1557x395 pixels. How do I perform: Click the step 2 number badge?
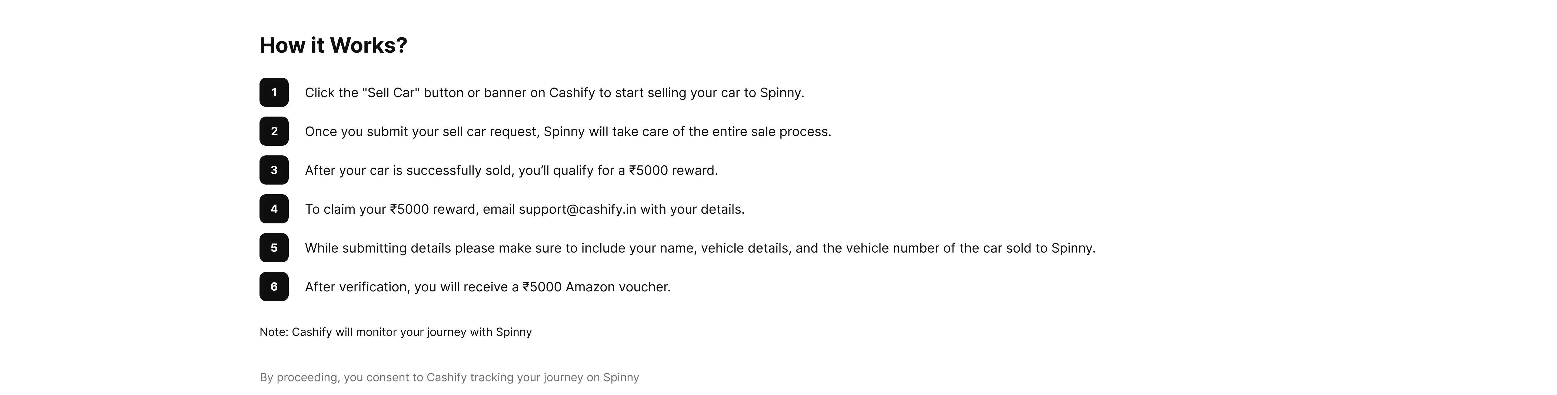tap(274, 131)
